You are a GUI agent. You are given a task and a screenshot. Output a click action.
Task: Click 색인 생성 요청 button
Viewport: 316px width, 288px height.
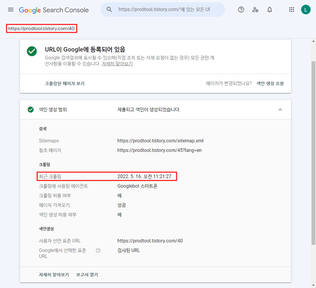pos(270,83)
